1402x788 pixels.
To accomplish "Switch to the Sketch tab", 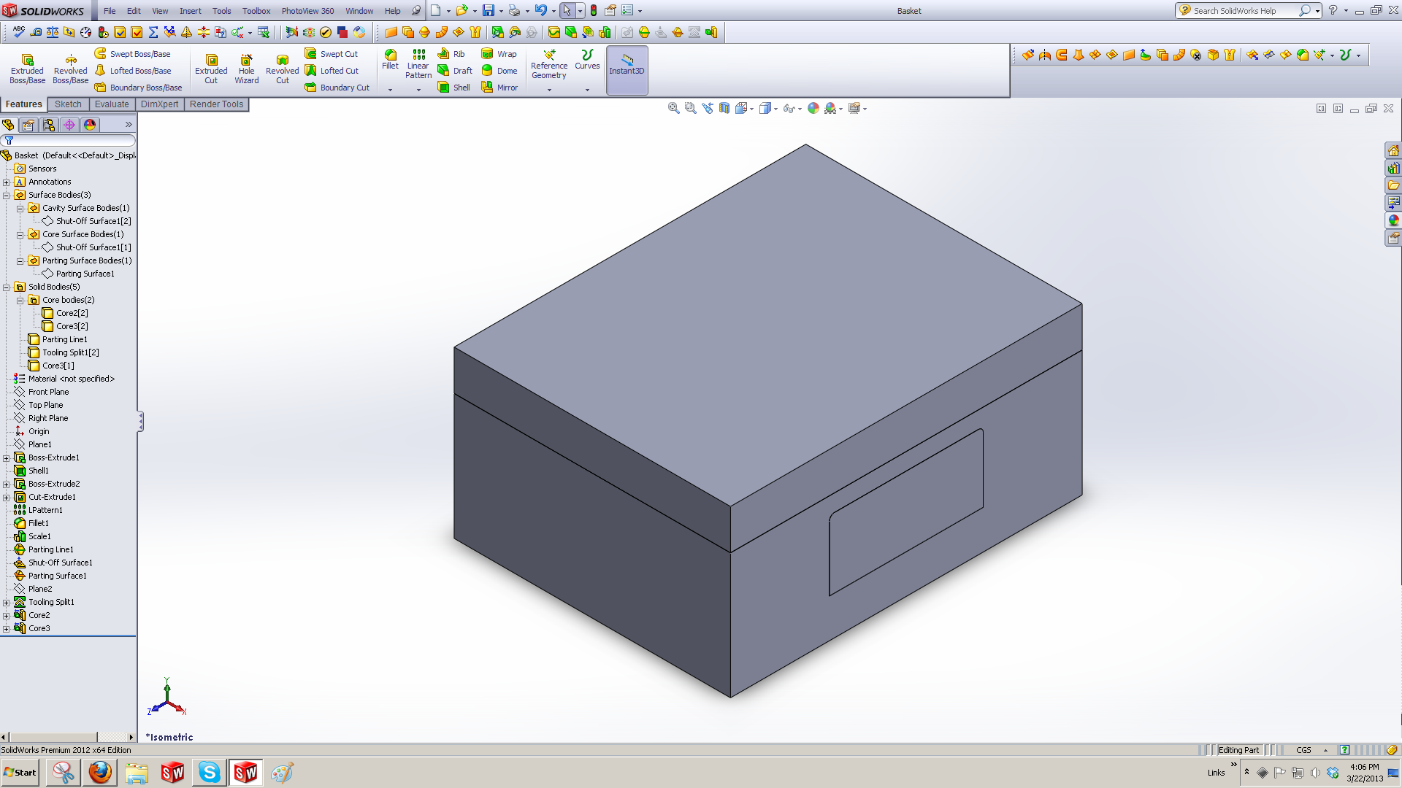I will pyautogui.click(x=68, y=104).
